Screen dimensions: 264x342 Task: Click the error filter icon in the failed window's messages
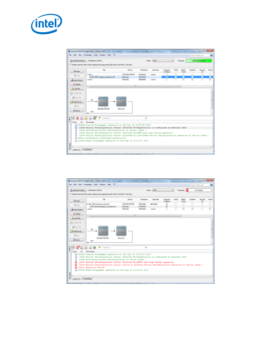[x=77, y=247]
